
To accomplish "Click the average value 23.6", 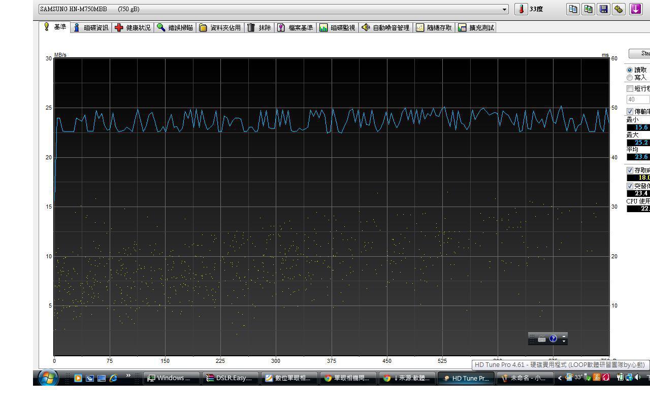I will pyautogui.click(x=638, y=157).
